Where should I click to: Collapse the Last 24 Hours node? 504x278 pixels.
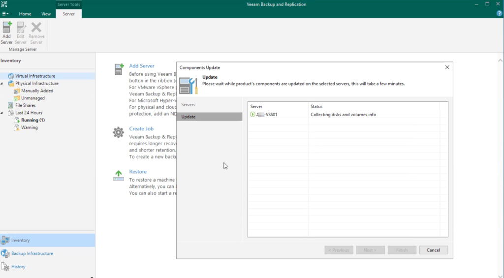pyautogui.click(x=2, y=113)
